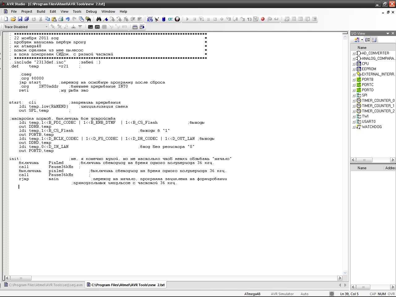Image resolution: width=396 pixels, height=297 pixels.
Task: Start debugging with the play arrow icon
Action: pyautogui.click(x=187, y=19)
